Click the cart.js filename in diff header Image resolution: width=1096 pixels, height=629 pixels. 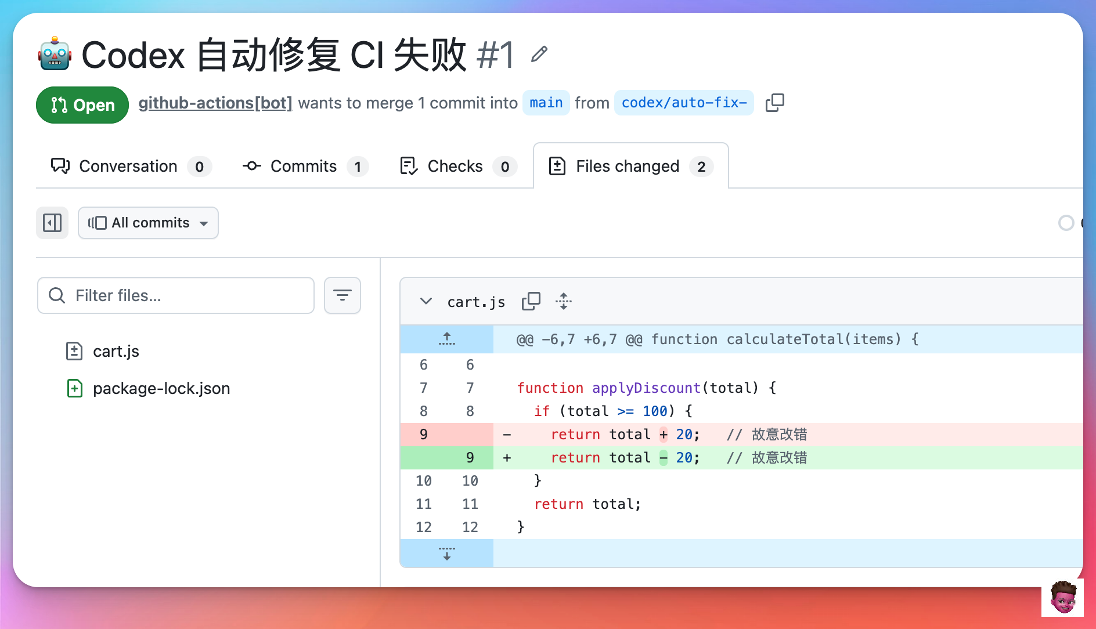476,302
